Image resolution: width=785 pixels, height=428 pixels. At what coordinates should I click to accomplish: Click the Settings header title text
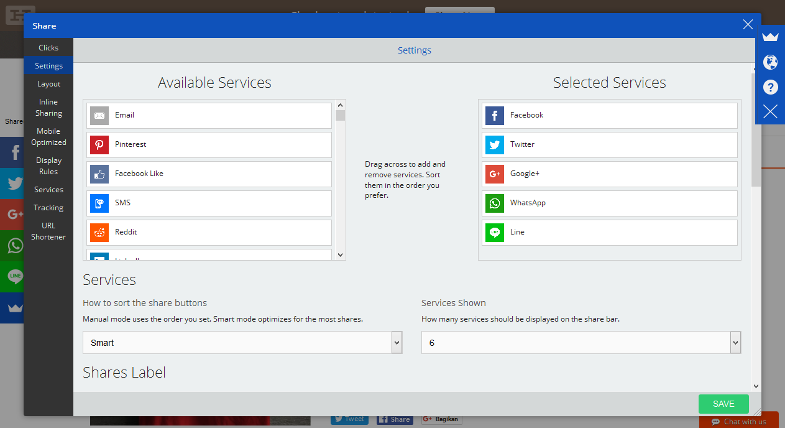[x=415, y=50]
